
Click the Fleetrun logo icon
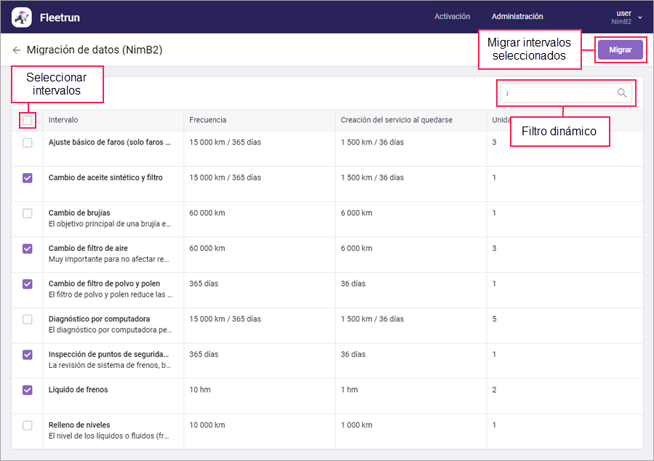pos(22,17)
